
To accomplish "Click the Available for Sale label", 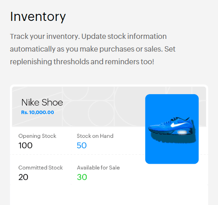I will point(99,168).
